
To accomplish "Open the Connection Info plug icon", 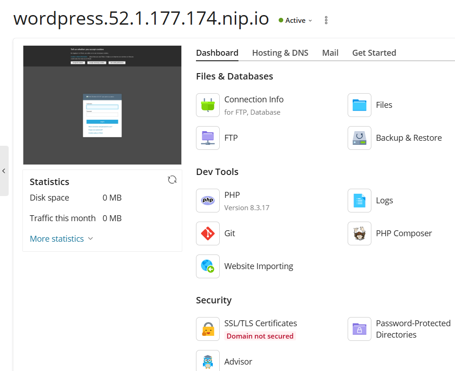I will coord(208,105).
